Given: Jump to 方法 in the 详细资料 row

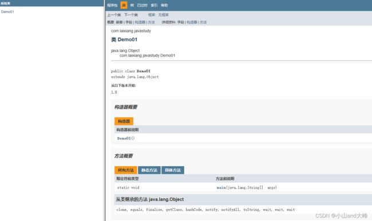Looking at the screenshot, I should pyautogui.click(x=203, y=22).
